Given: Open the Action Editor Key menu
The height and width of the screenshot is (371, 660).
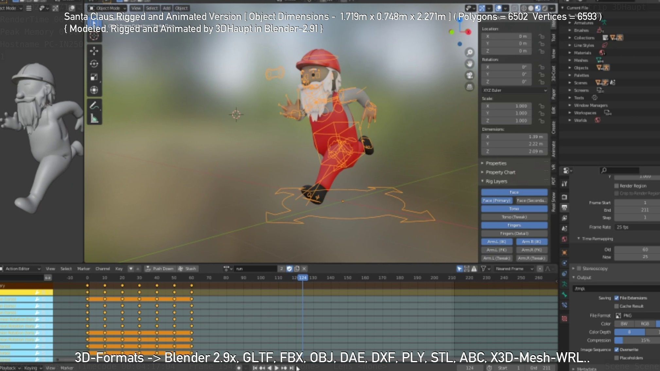Looking at the screenshot, I should pyautogui.click(x=119, y=268).
